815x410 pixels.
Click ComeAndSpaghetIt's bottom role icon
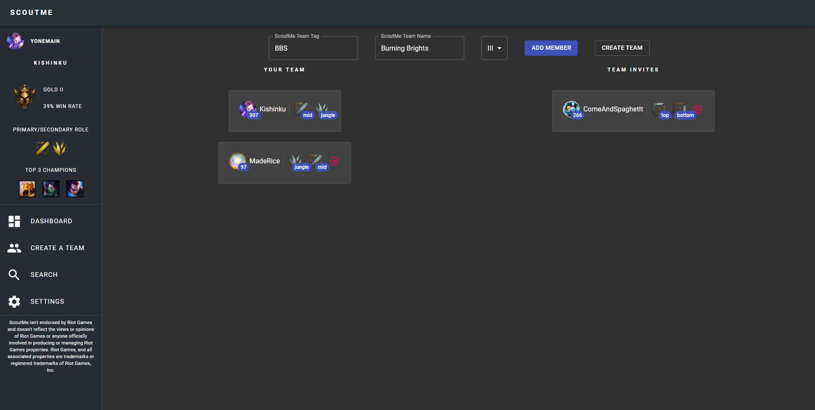coord(679,109)
